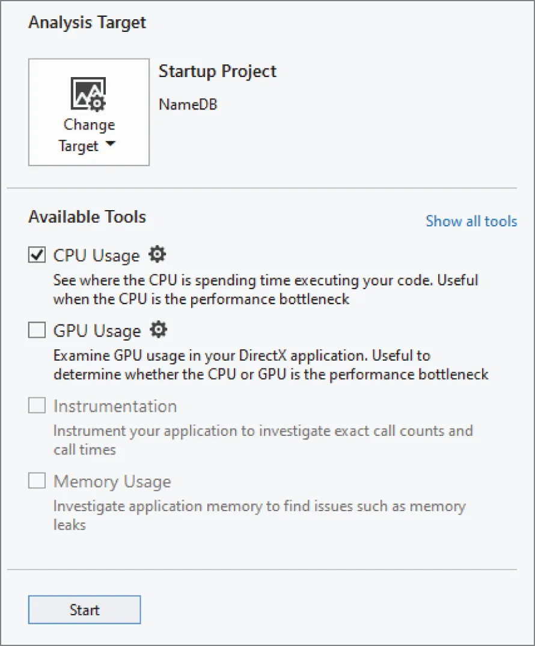Enable the GPU Usage tool
535x646 pixels.
(36, 329)
